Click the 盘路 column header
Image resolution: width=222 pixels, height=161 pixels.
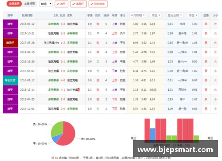206,16
